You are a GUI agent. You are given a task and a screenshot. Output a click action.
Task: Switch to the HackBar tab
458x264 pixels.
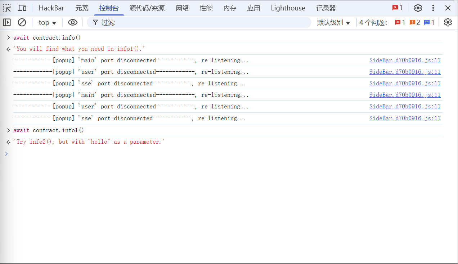[x=51, y=8]
